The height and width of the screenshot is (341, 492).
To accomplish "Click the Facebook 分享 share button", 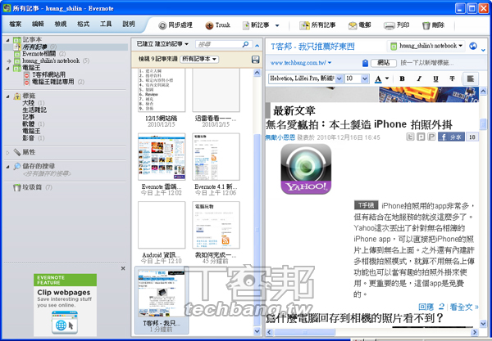I will (x=451, y=137).
